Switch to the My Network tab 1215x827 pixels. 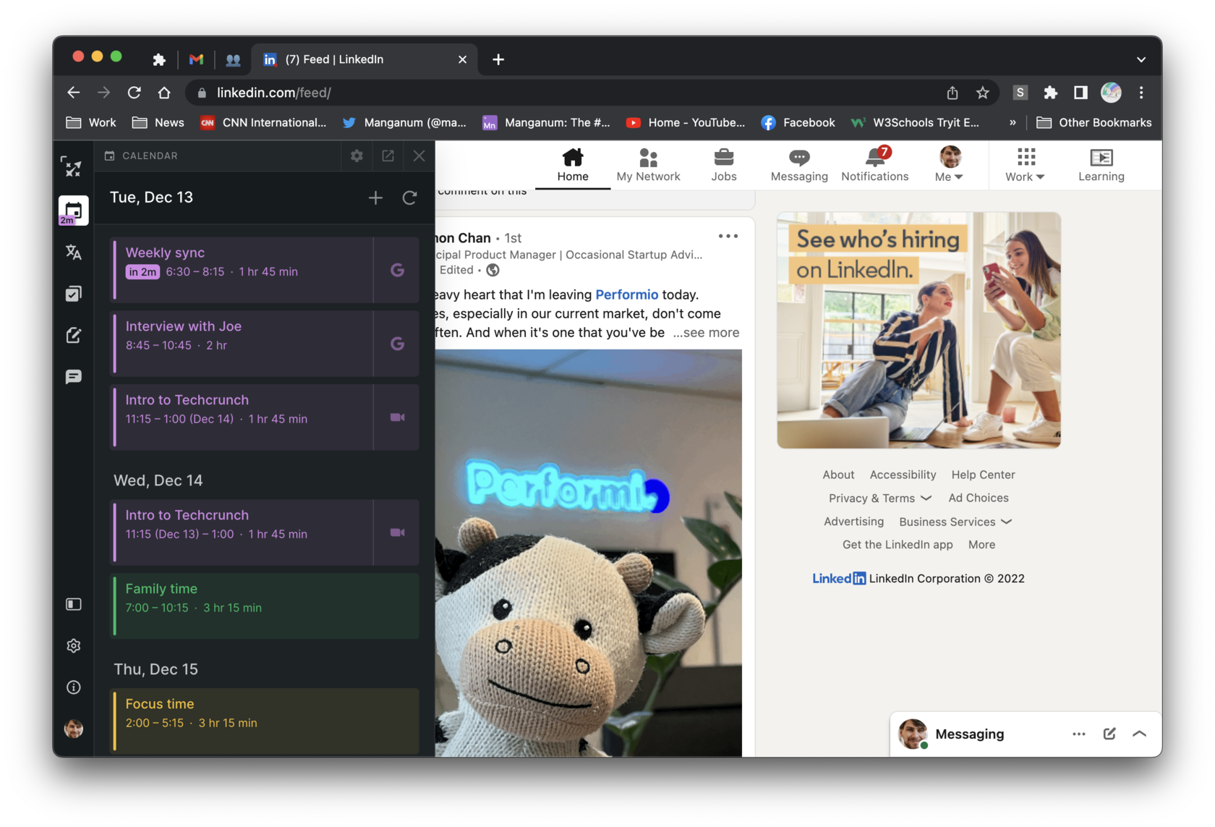click(648, 165)
